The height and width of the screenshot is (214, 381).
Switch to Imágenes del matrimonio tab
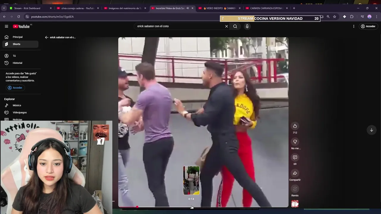point(125,8)
